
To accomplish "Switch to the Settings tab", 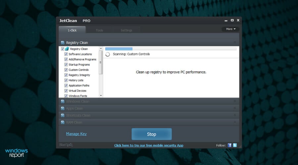I will (126, 30).
